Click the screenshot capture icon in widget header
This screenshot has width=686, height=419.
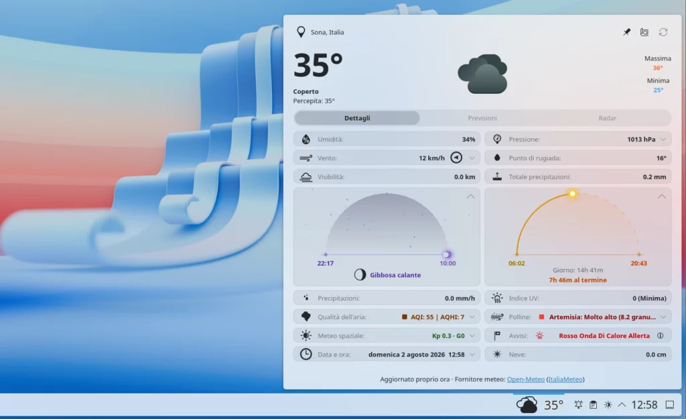pos(644,32)
